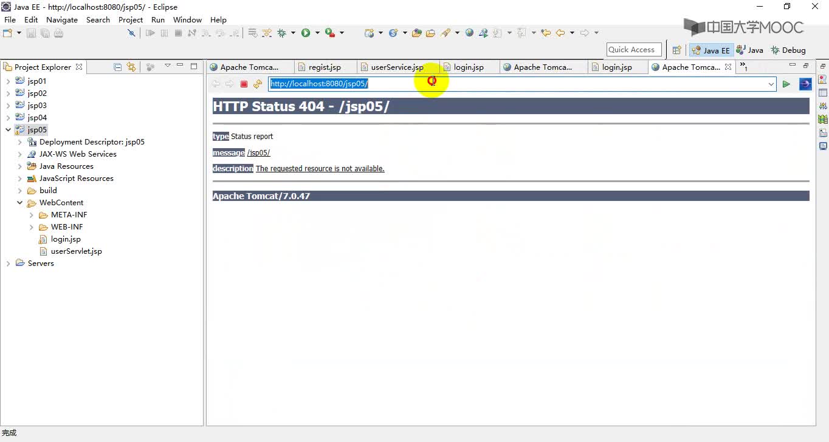Toggle Link with Editor in Project Explorer
The image size is (829, 442).
(131, 67)
